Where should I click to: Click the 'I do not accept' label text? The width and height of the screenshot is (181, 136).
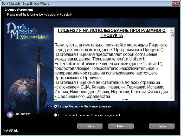(89, 115)
